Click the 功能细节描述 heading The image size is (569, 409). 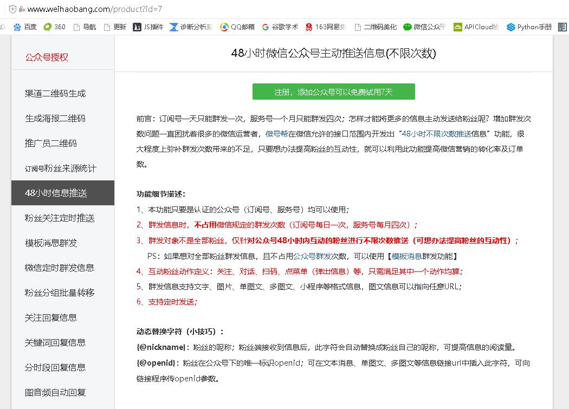point(161,194)
